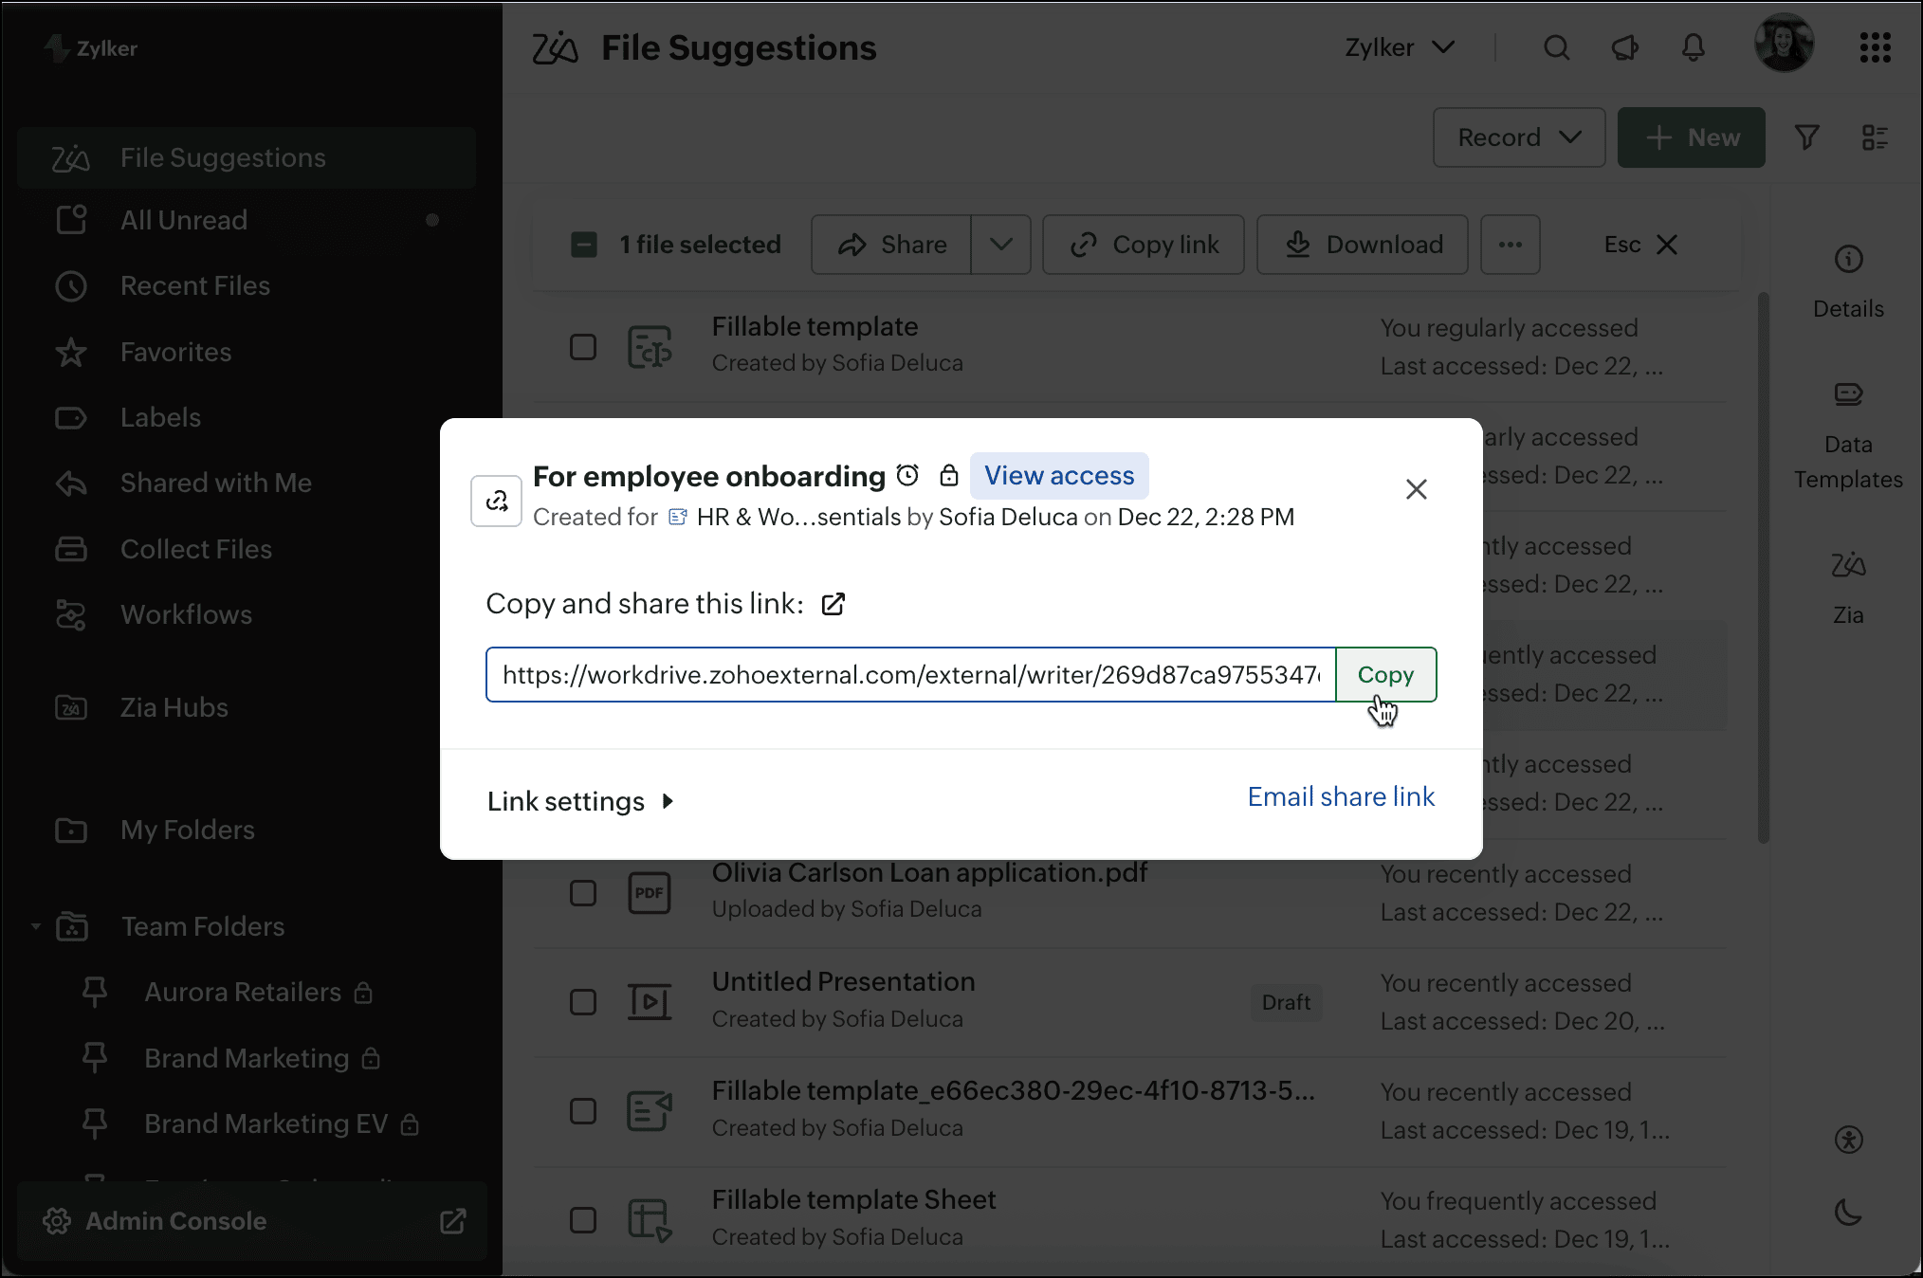Click the share link URL field
Viewport: 1923px width, 1278px height.
tap(910, 675)
